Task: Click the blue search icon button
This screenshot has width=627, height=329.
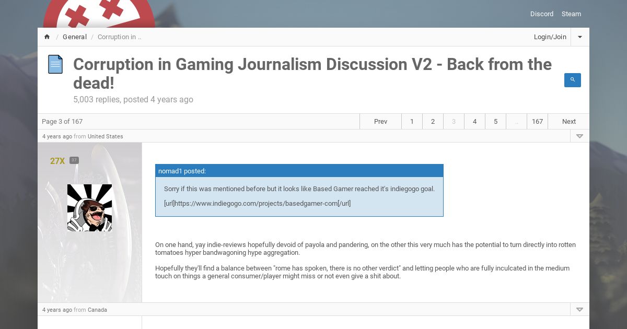Action: pos(573,80)
